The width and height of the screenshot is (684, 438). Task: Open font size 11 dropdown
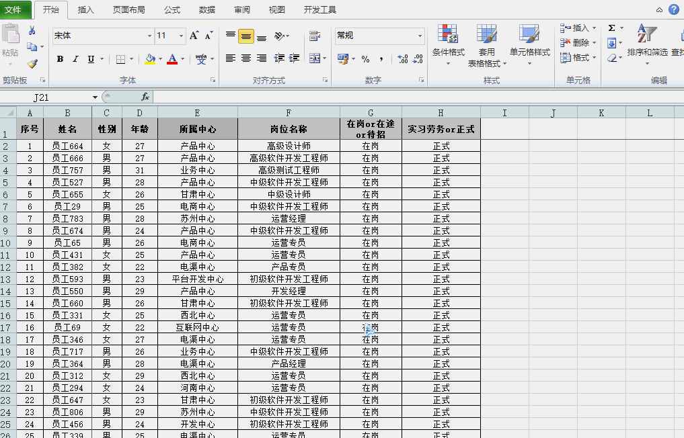181,36
